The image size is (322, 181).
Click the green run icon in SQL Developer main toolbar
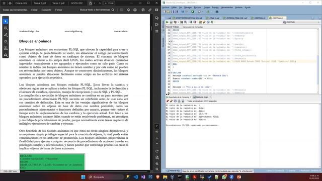193,12
